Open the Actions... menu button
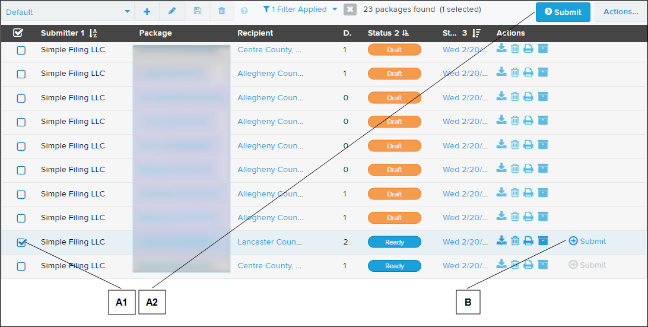The width and height of the screenshot is (648, 327). point(621,12)
